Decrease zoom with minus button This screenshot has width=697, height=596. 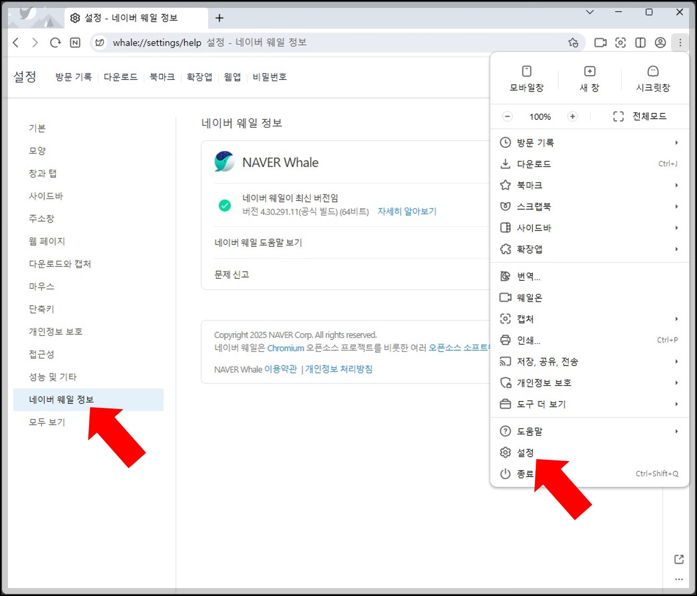point(507,117)
